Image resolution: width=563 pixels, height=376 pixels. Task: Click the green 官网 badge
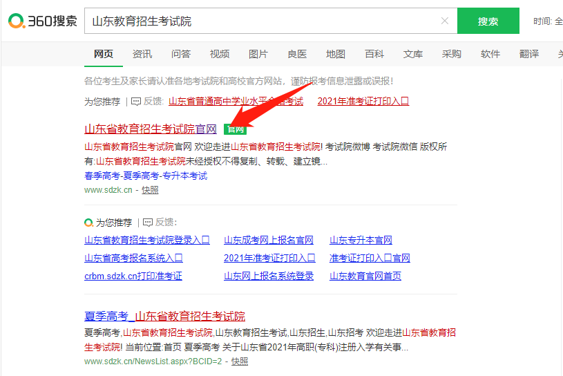(x=235, y=129)
